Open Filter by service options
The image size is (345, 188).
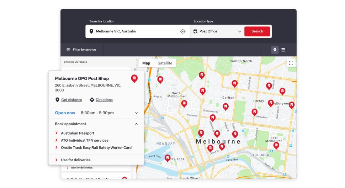81,50
